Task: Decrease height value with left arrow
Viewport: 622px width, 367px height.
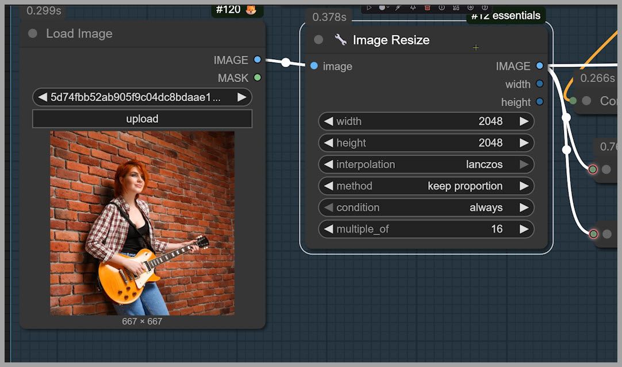Action: tap(328, 143)
